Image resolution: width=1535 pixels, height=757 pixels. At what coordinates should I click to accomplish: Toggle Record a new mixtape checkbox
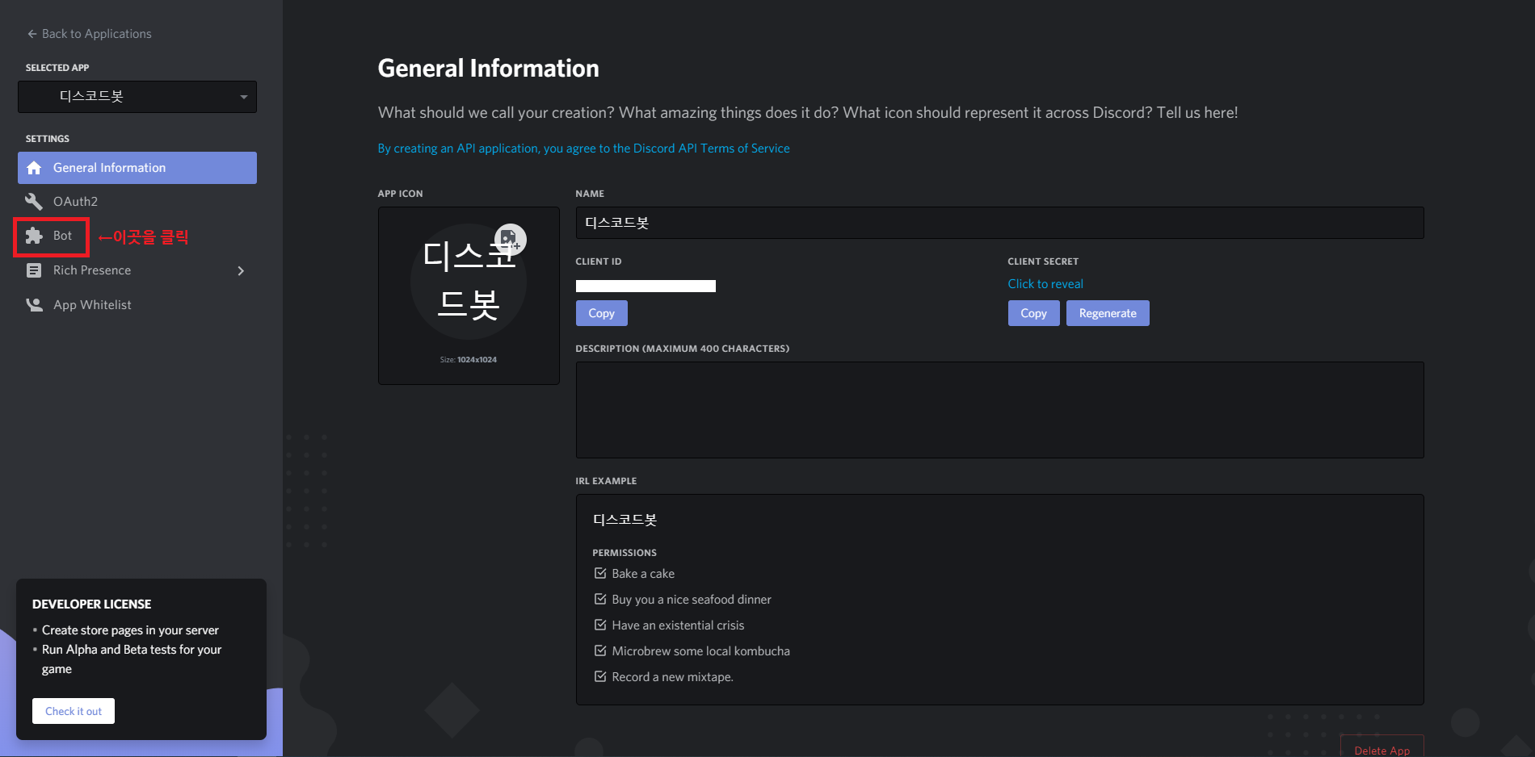[x=600, y=676]
